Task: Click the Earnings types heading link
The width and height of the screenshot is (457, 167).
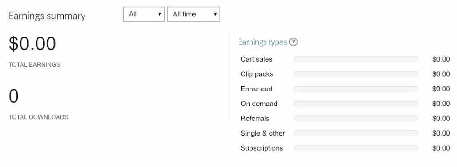Action: (x=262, y=42)
